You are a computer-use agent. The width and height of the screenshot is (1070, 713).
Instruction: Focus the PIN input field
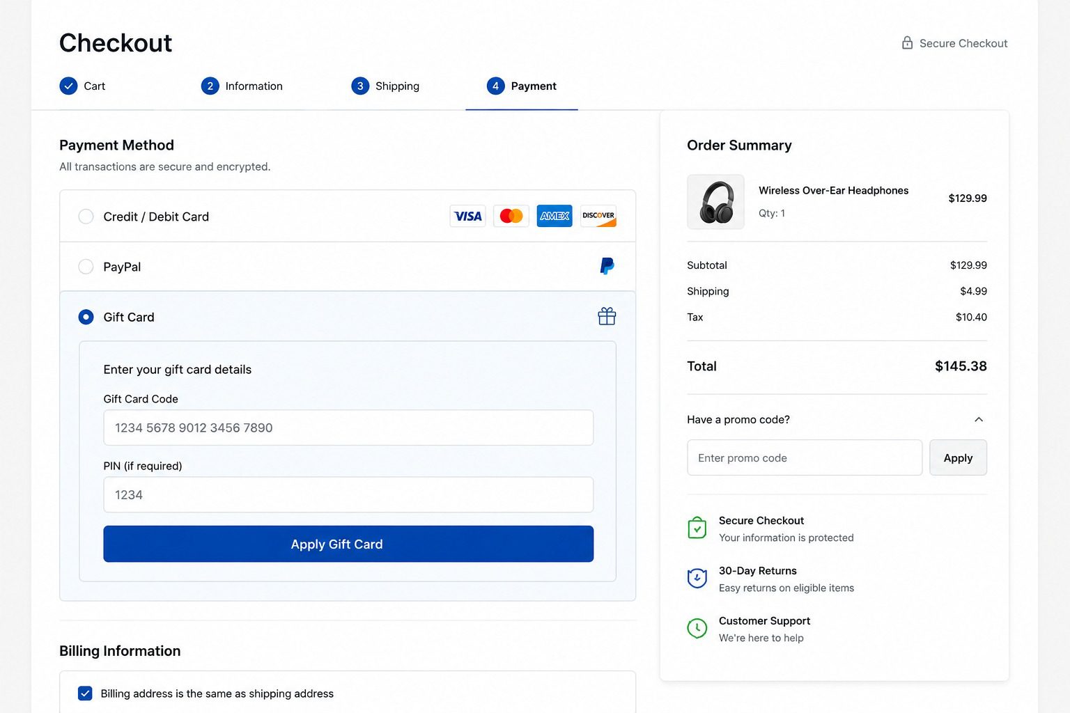348,494
